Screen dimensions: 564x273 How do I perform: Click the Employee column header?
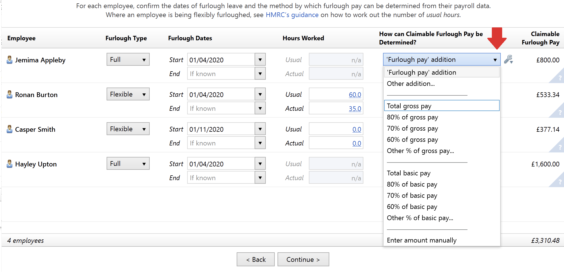21,38
